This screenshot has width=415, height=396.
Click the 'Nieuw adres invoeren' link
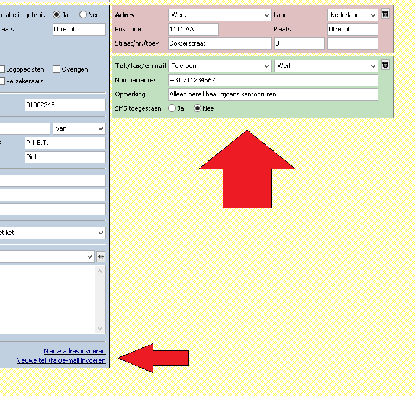(x=75, y=351)
